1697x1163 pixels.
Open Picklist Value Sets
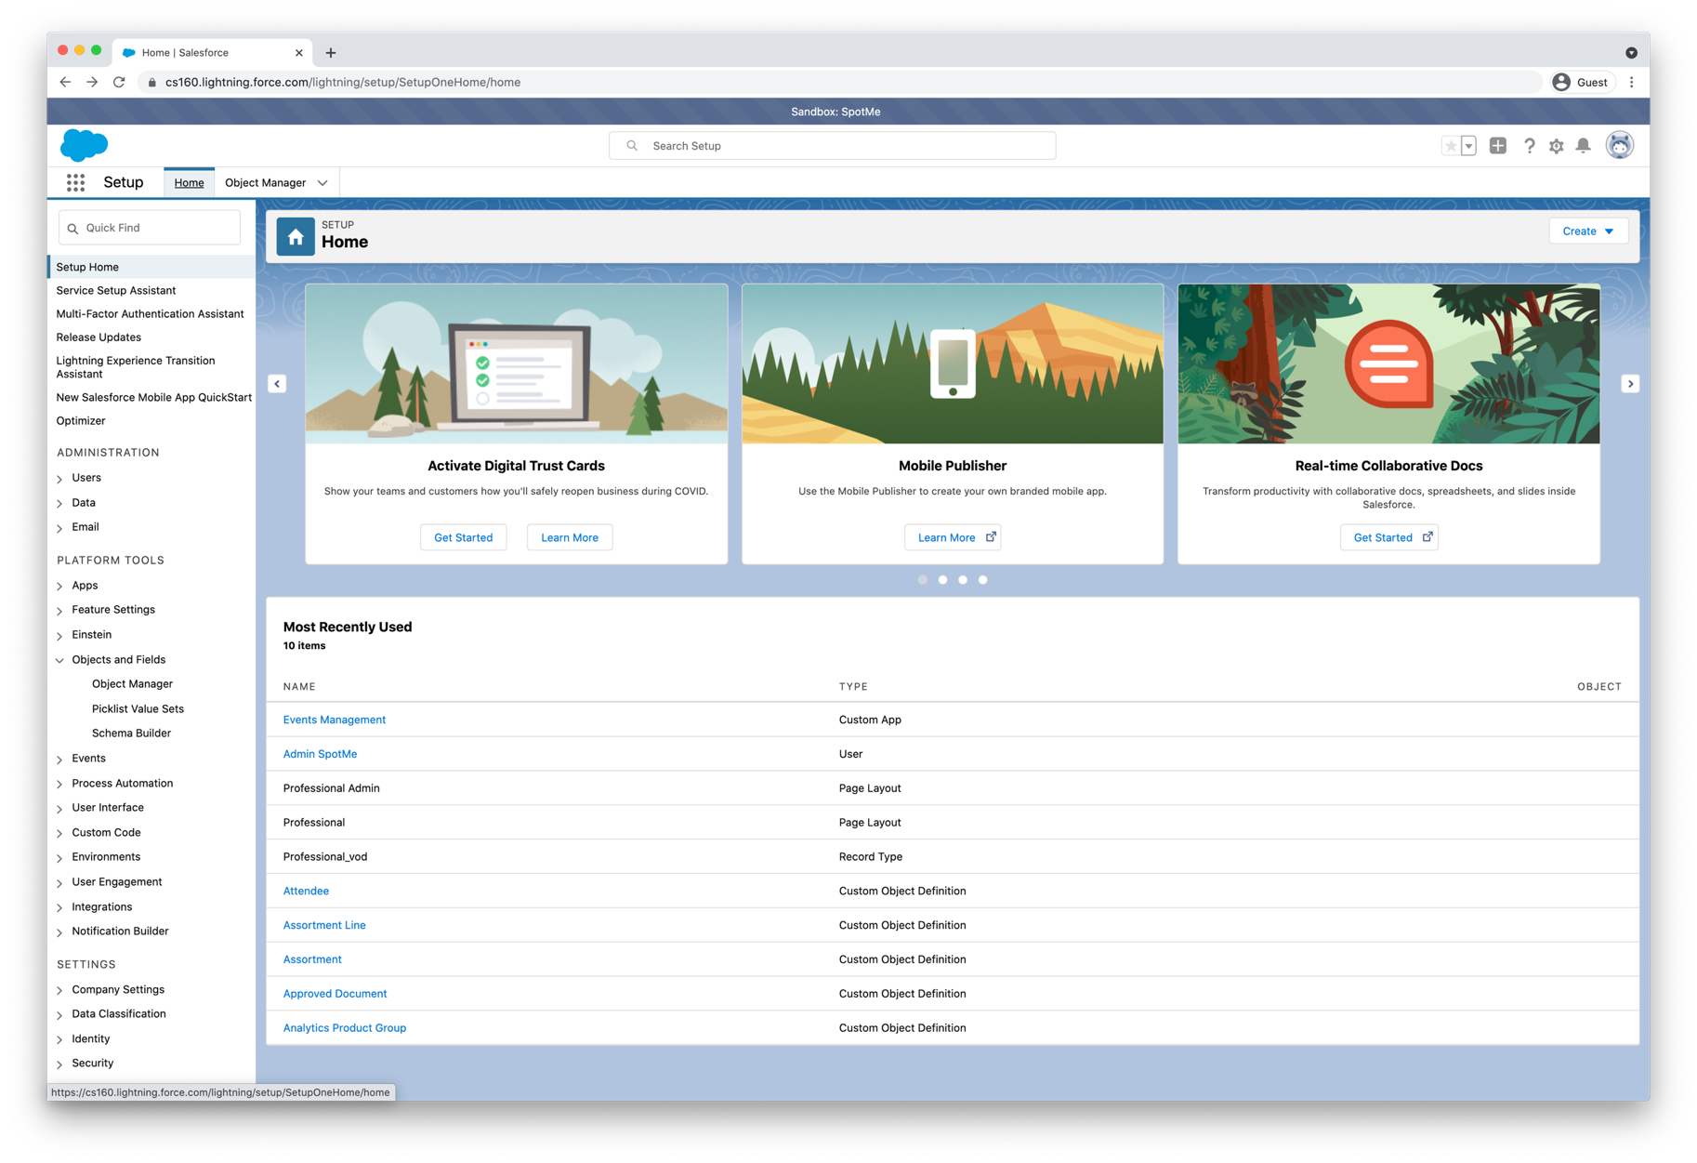coord(138,708)
